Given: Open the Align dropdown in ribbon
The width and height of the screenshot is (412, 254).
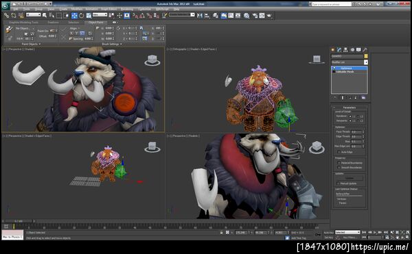Looking at the screenshot, I should coord(74,28).
